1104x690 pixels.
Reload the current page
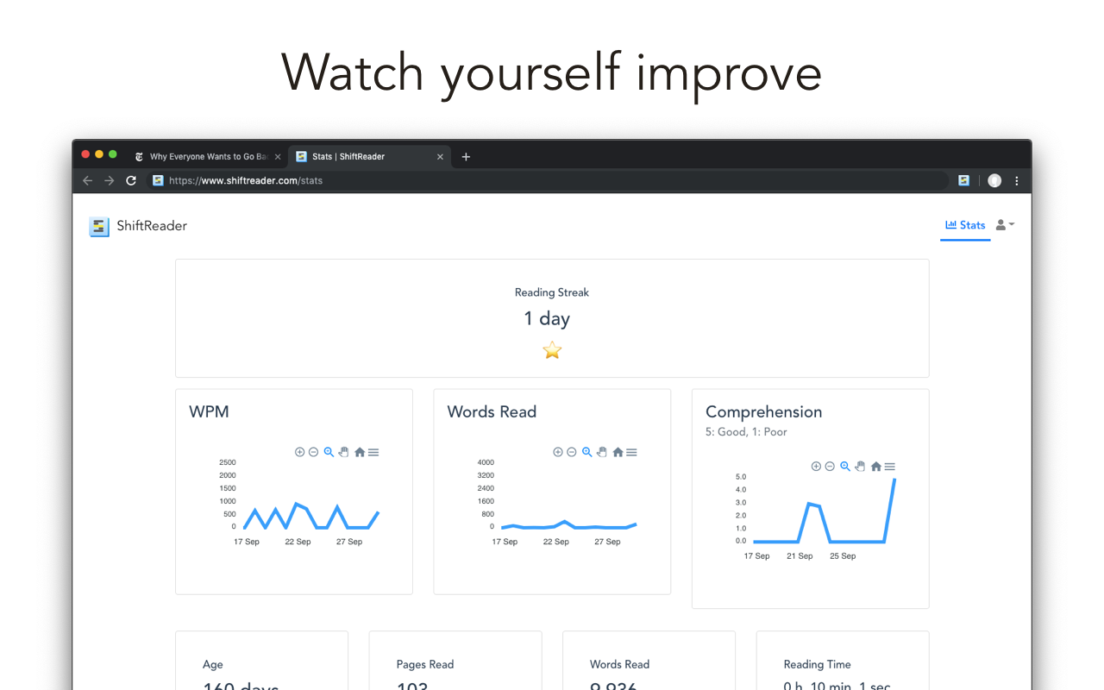[131, 180]
